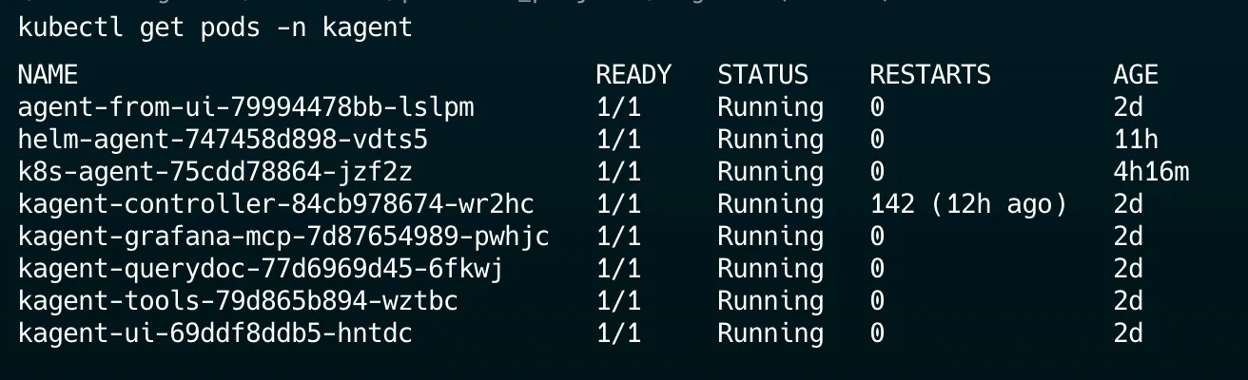
Task: Click the 4h16m age value
Action: pos(1151,172)
